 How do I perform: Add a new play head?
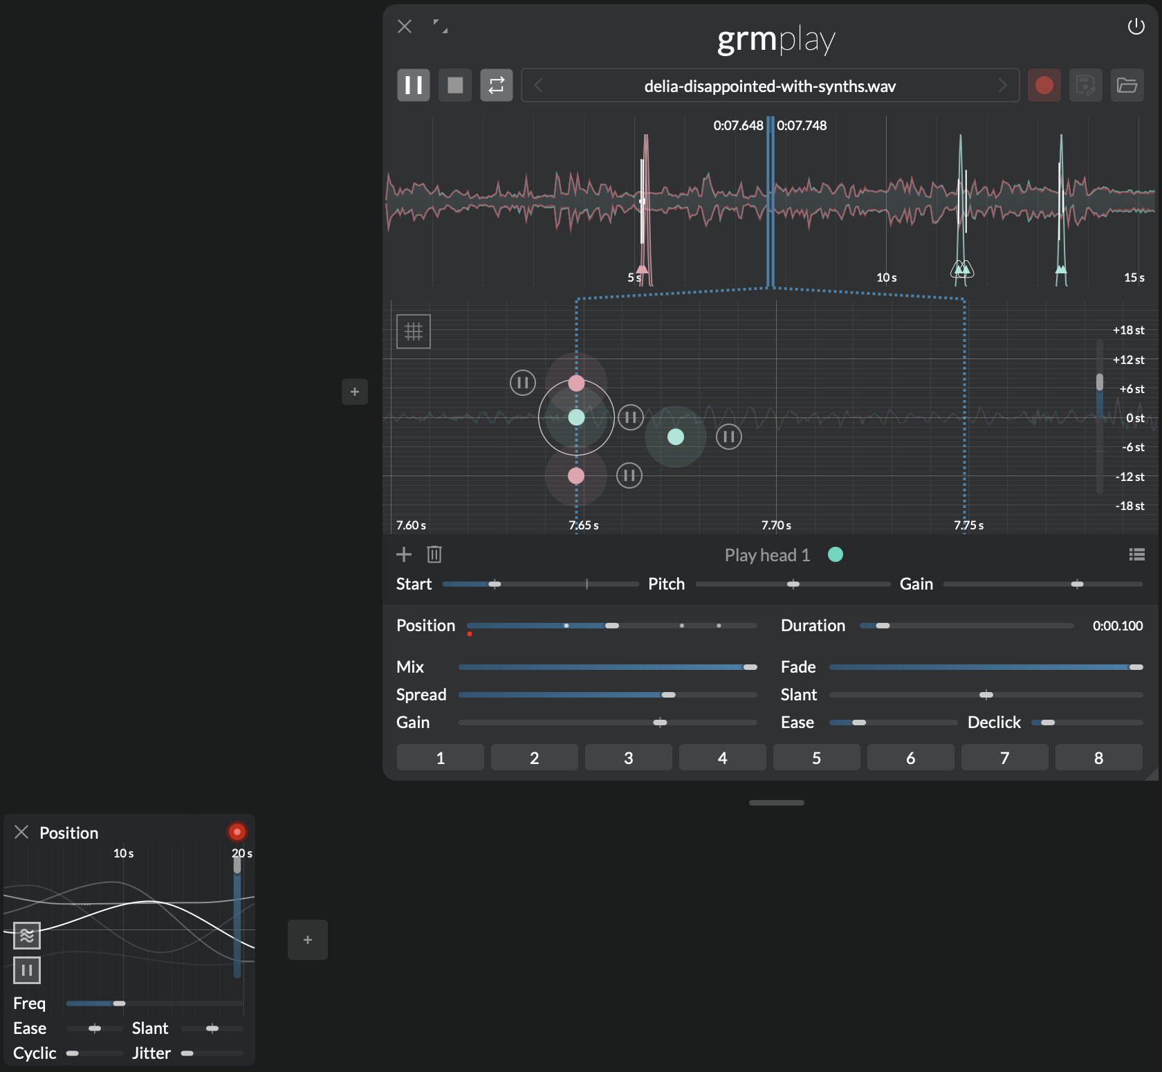click(404, 554)
